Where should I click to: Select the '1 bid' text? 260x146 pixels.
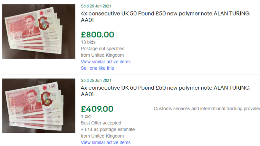87,116
